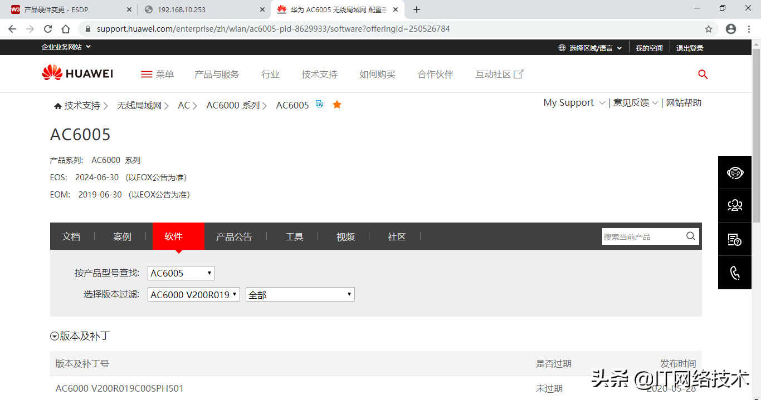The image size is (761, 400).
Task: Open the 行业 menu
Action: [x=270, y=74]
